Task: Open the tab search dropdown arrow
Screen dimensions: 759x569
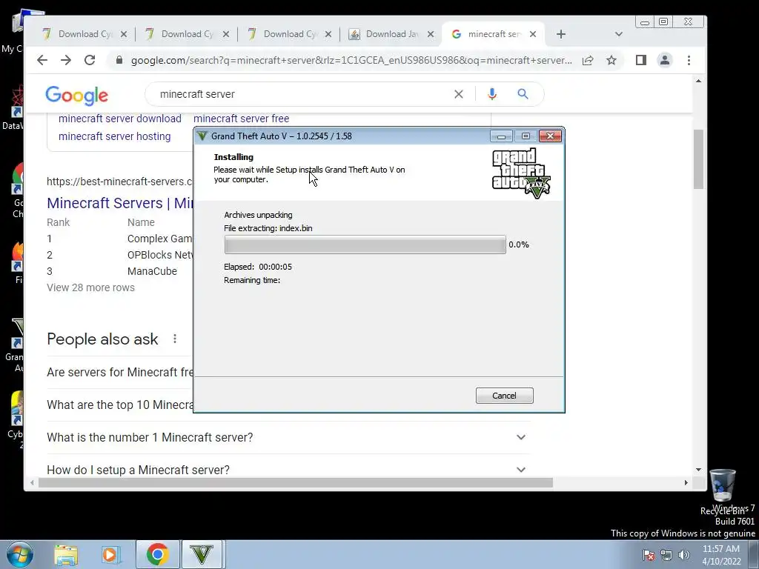Action: point(619,34)
